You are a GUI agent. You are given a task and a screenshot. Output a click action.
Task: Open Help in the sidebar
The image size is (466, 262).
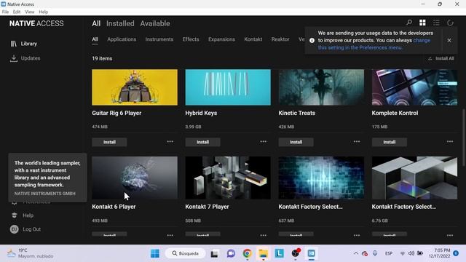[23, 215]
